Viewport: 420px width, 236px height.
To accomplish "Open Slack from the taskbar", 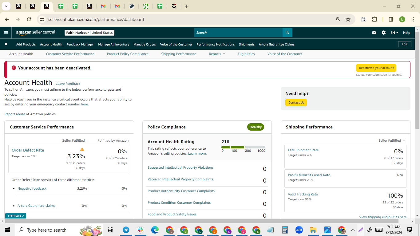I will click(x=141, y=230).
